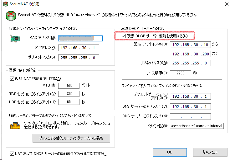Click the lease period field showing 7200

point(181,73)
